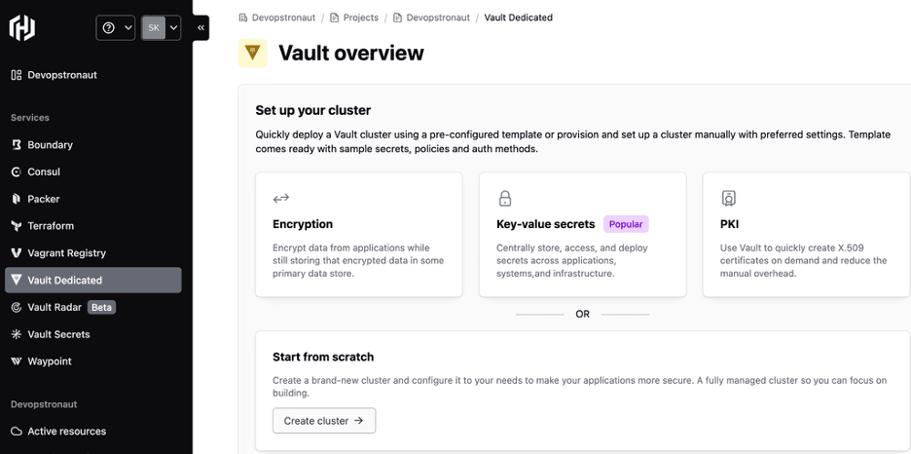Choose the Key-value secrets template card
Viewport: 911px width, 454px height.
[582, 235]
